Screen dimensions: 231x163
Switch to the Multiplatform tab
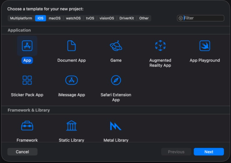click(x=21, y=18)
